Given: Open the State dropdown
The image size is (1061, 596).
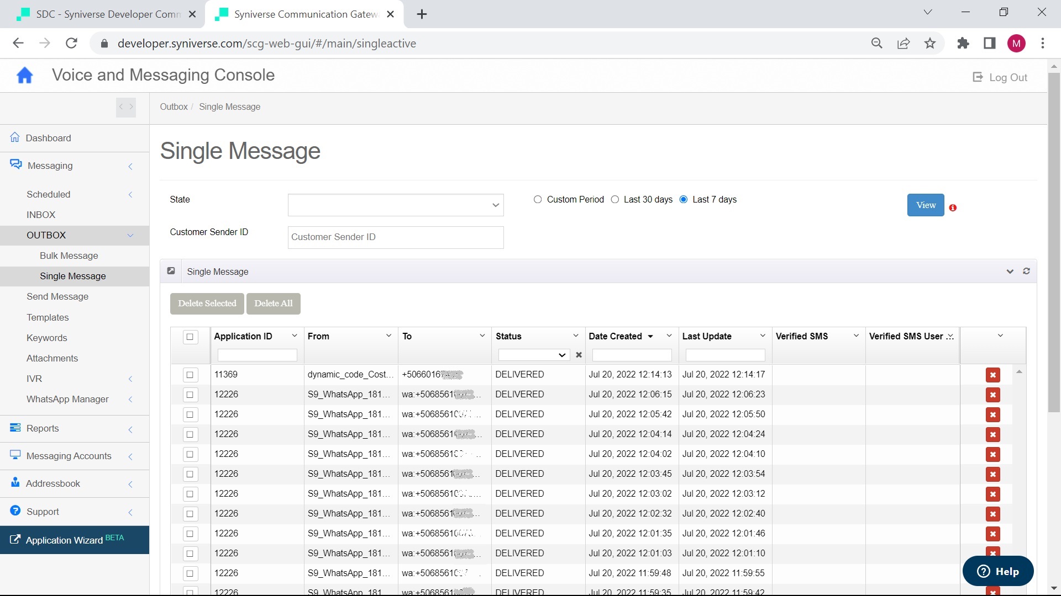Looking at the screenshot, I should click(x=396, y=205).
